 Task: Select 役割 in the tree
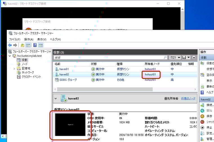point(24,60)
